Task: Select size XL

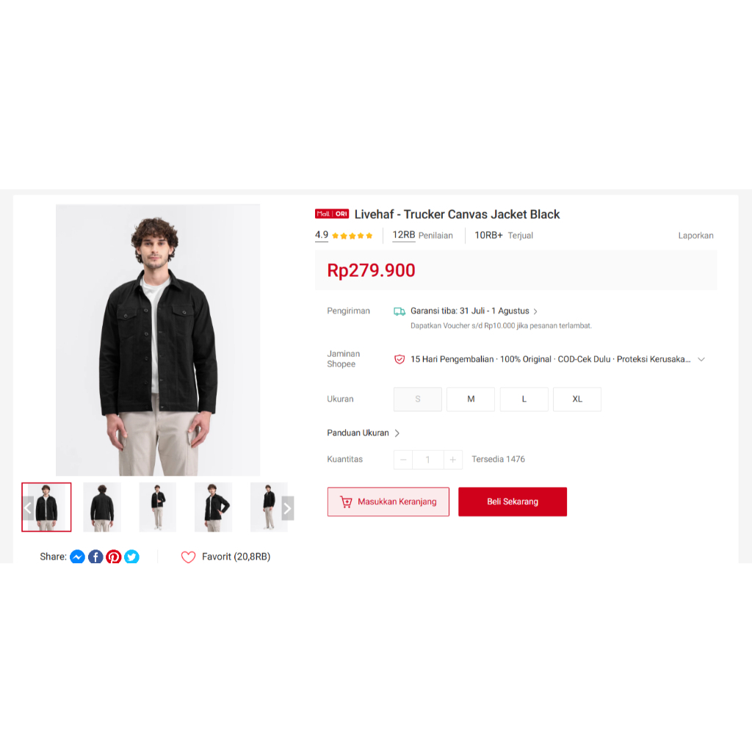Action: coord(577,399)
